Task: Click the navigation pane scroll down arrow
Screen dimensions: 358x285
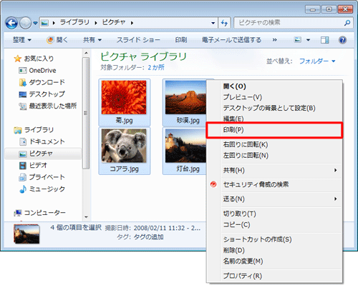Action: tap(86, 217)
